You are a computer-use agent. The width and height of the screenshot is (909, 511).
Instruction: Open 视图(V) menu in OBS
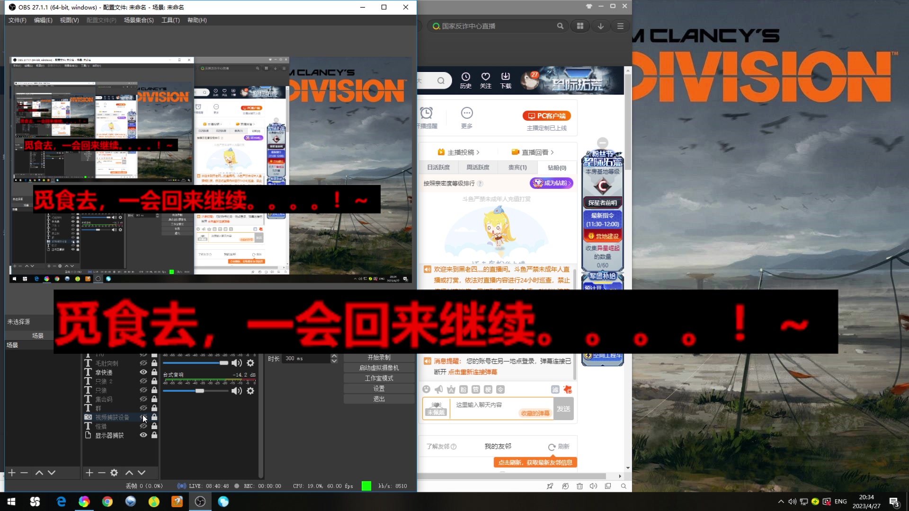[x=69, y=20]
